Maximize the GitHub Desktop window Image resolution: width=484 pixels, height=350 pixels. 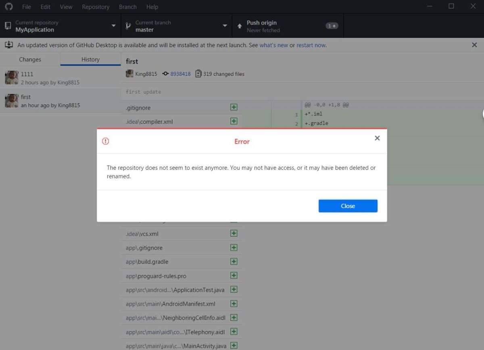point(451,6)
